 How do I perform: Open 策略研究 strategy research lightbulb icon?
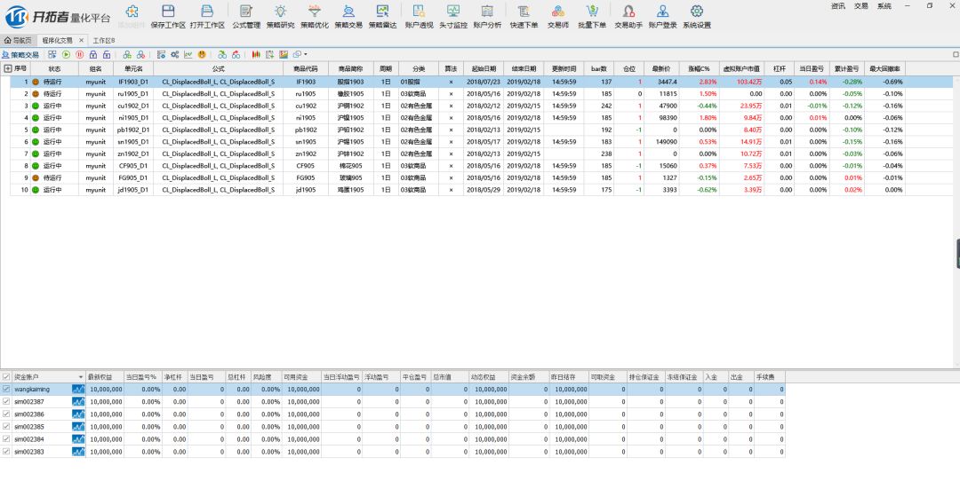click(280, 11)
